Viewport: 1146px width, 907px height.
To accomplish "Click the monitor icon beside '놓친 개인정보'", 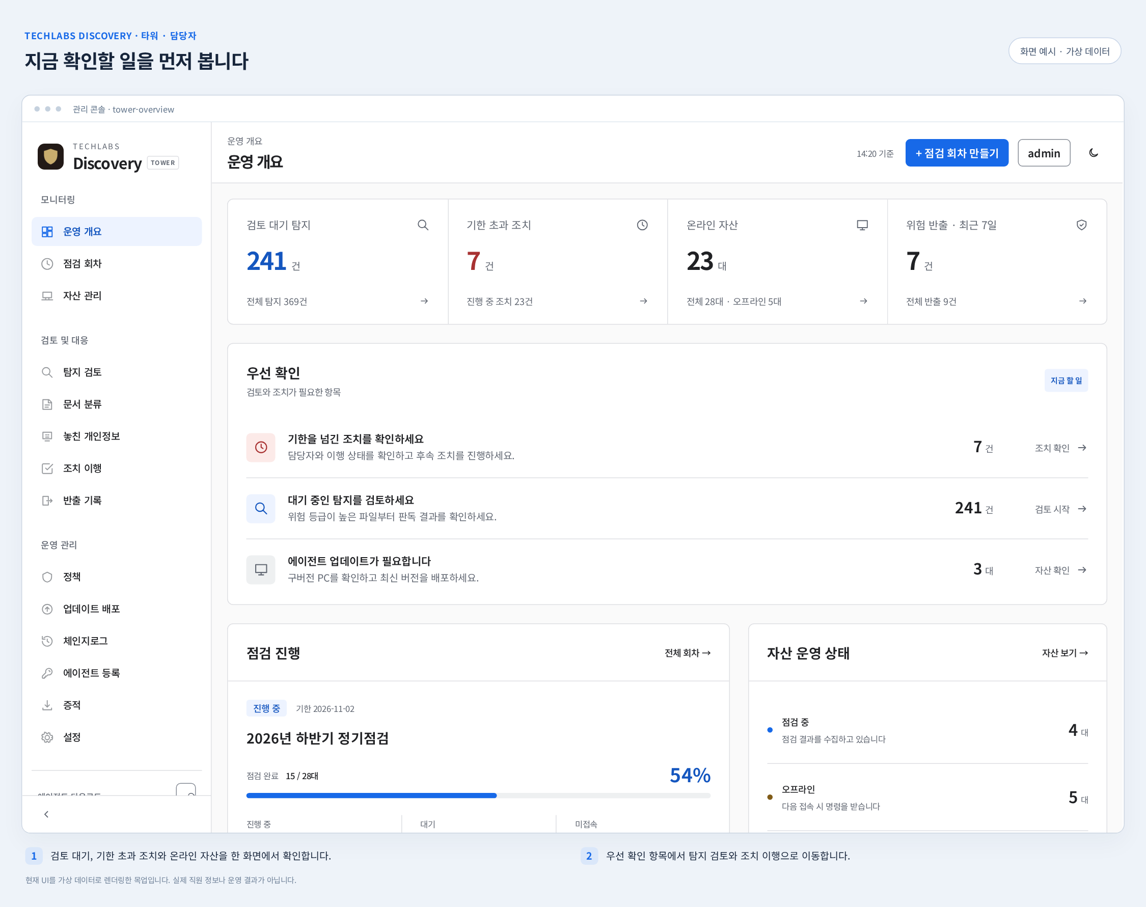I will pos(47,436).
